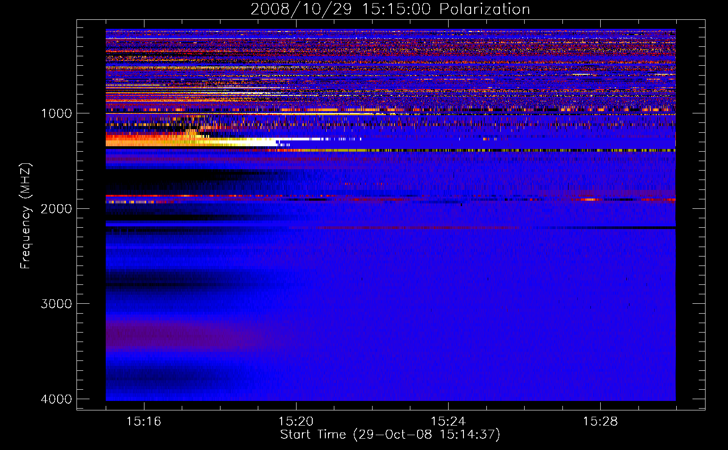Select the 1000 frequency tick label
The height and width of the screenshot is (450, 728).
click(56, 113)
